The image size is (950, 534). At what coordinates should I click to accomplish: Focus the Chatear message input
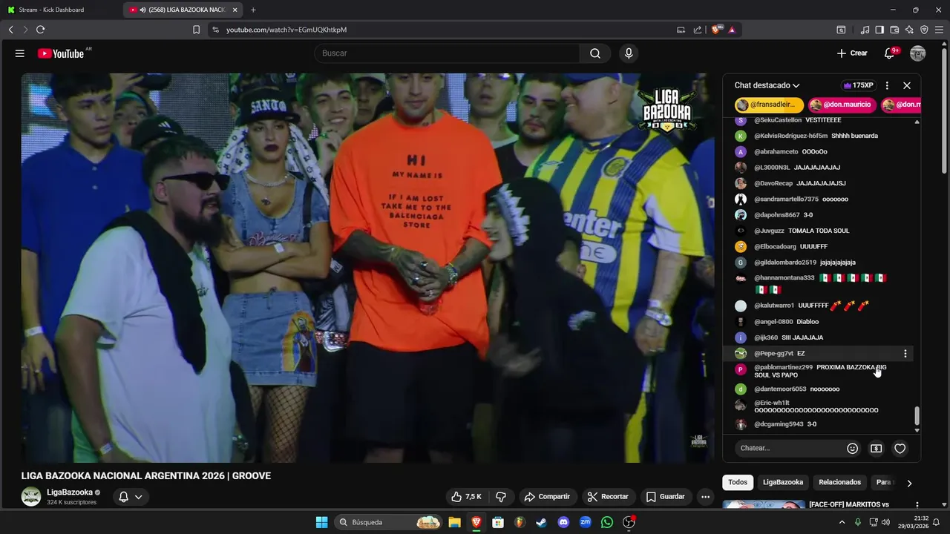click(x=790, y=448)
